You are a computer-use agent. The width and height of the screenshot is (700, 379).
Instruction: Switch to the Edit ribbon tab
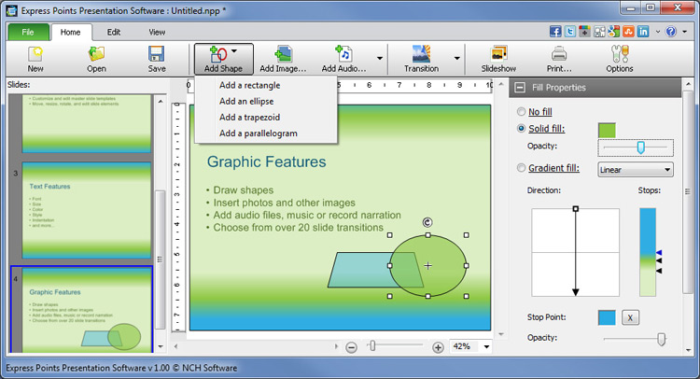click(114, 32)
